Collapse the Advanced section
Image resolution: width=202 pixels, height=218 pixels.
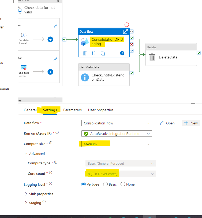click(34, 154)
